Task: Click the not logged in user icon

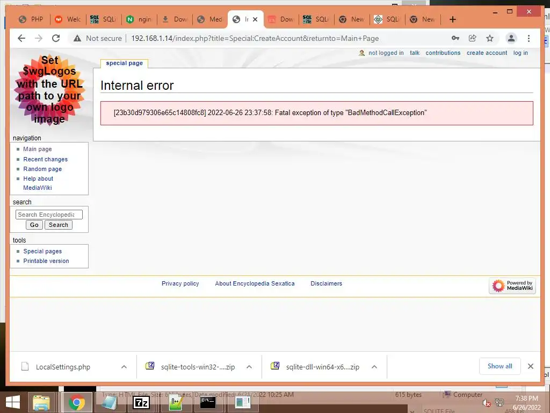Action: point(361,53)
